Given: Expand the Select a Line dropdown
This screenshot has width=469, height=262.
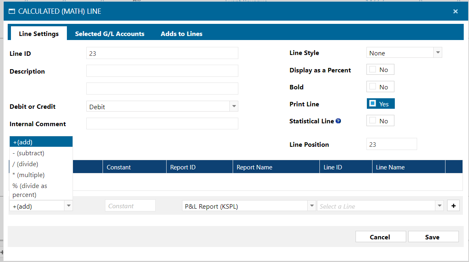Looking at the screenshot, I should coord(439,206).
